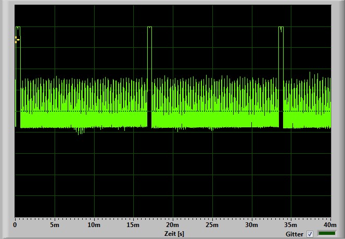
Task: Click the 0 start value on the time axis
Action: click(15, 225)
